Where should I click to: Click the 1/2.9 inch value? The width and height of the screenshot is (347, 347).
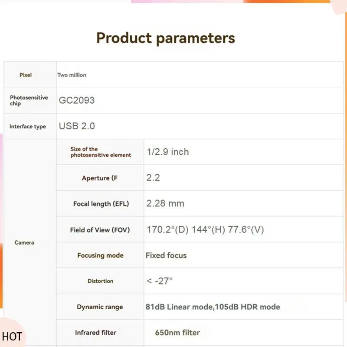point(168,152)
